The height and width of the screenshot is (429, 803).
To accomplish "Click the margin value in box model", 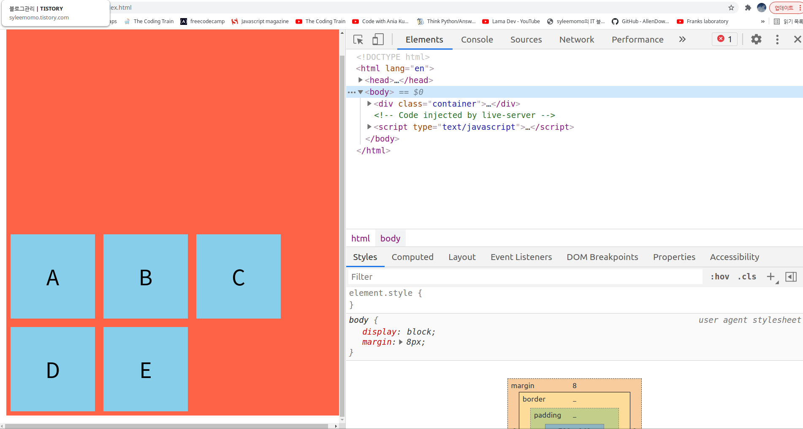I will point(574,386).
